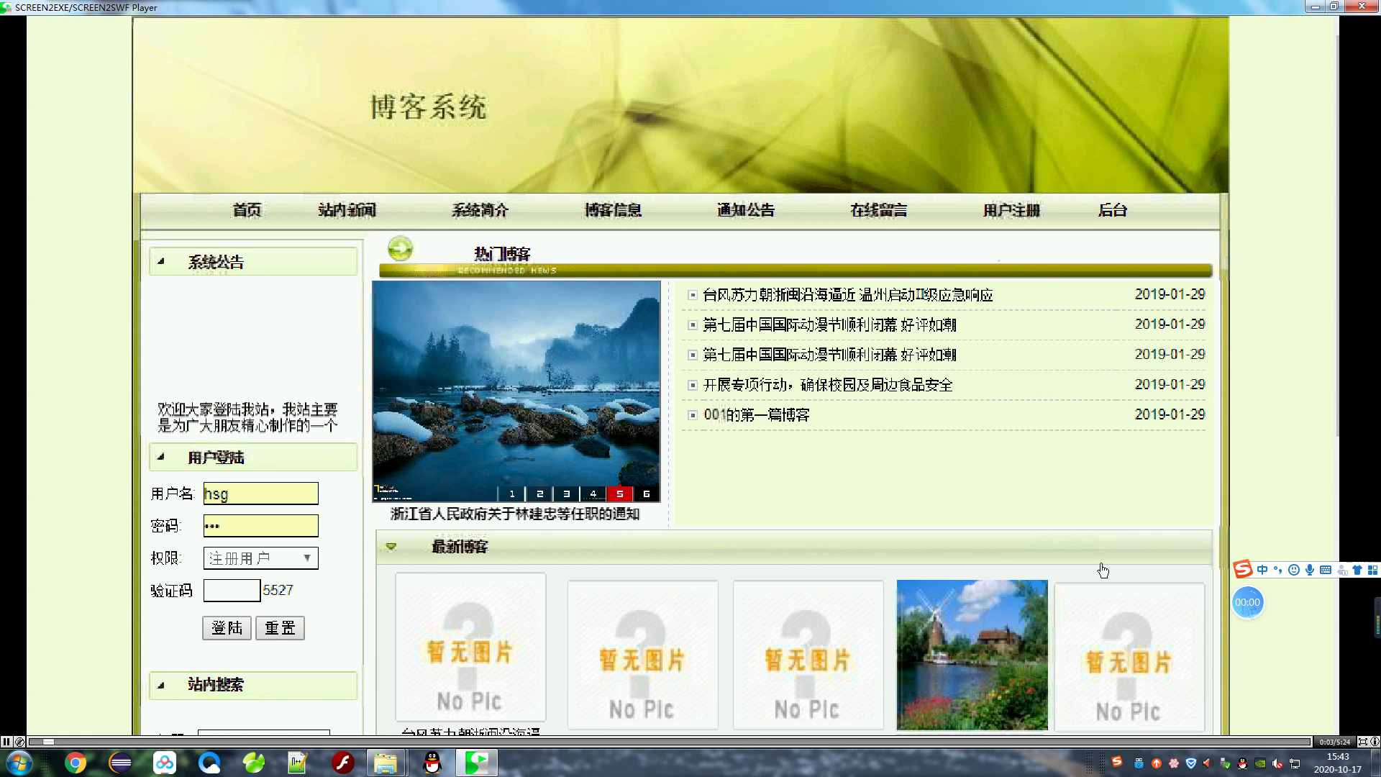
Task: Show slide 6 in the image slideshow
Action: (646, 494)
